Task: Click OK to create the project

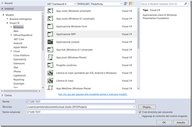Action: pyautogui.click(x=164, y=122)
